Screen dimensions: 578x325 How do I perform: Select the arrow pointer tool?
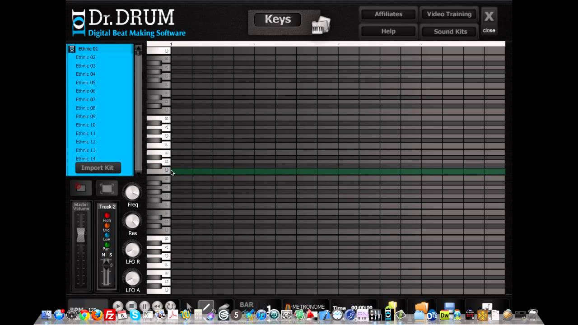tap(189, 307)
